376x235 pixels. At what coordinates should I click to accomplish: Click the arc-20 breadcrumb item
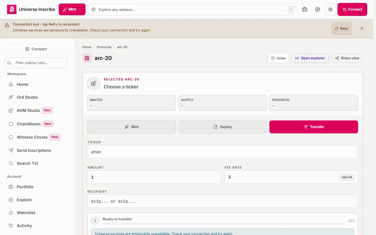pos(122,47)
